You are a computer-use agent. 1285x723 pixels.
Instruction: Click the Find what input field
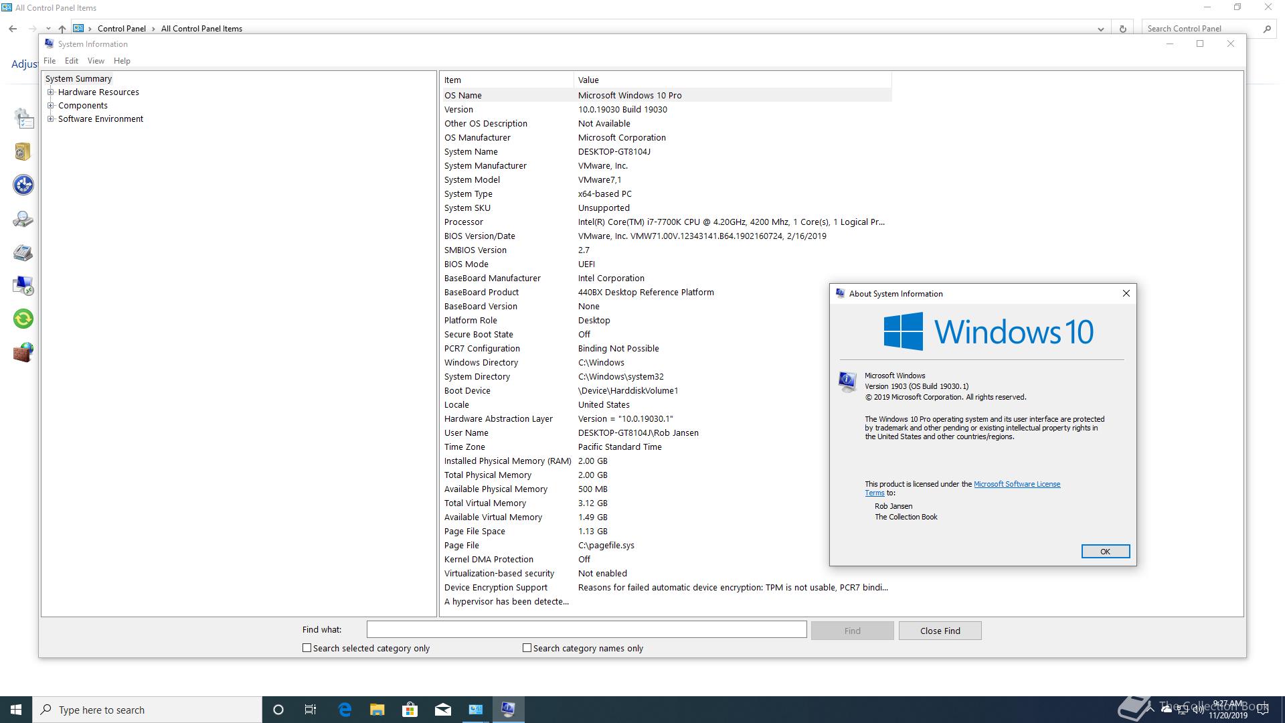point(586,630)
